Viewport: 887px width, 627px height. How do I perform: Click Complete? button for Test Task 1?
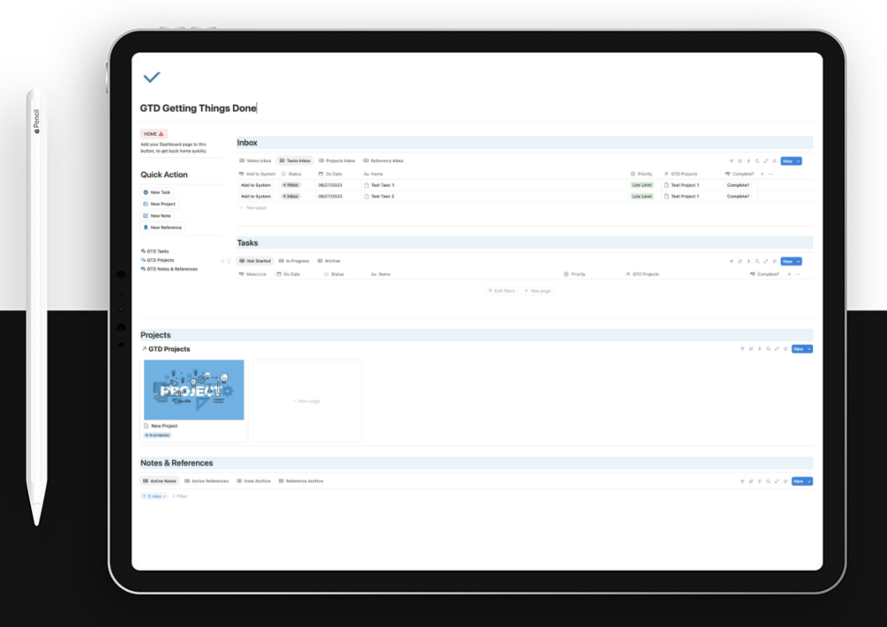[738, 185]
